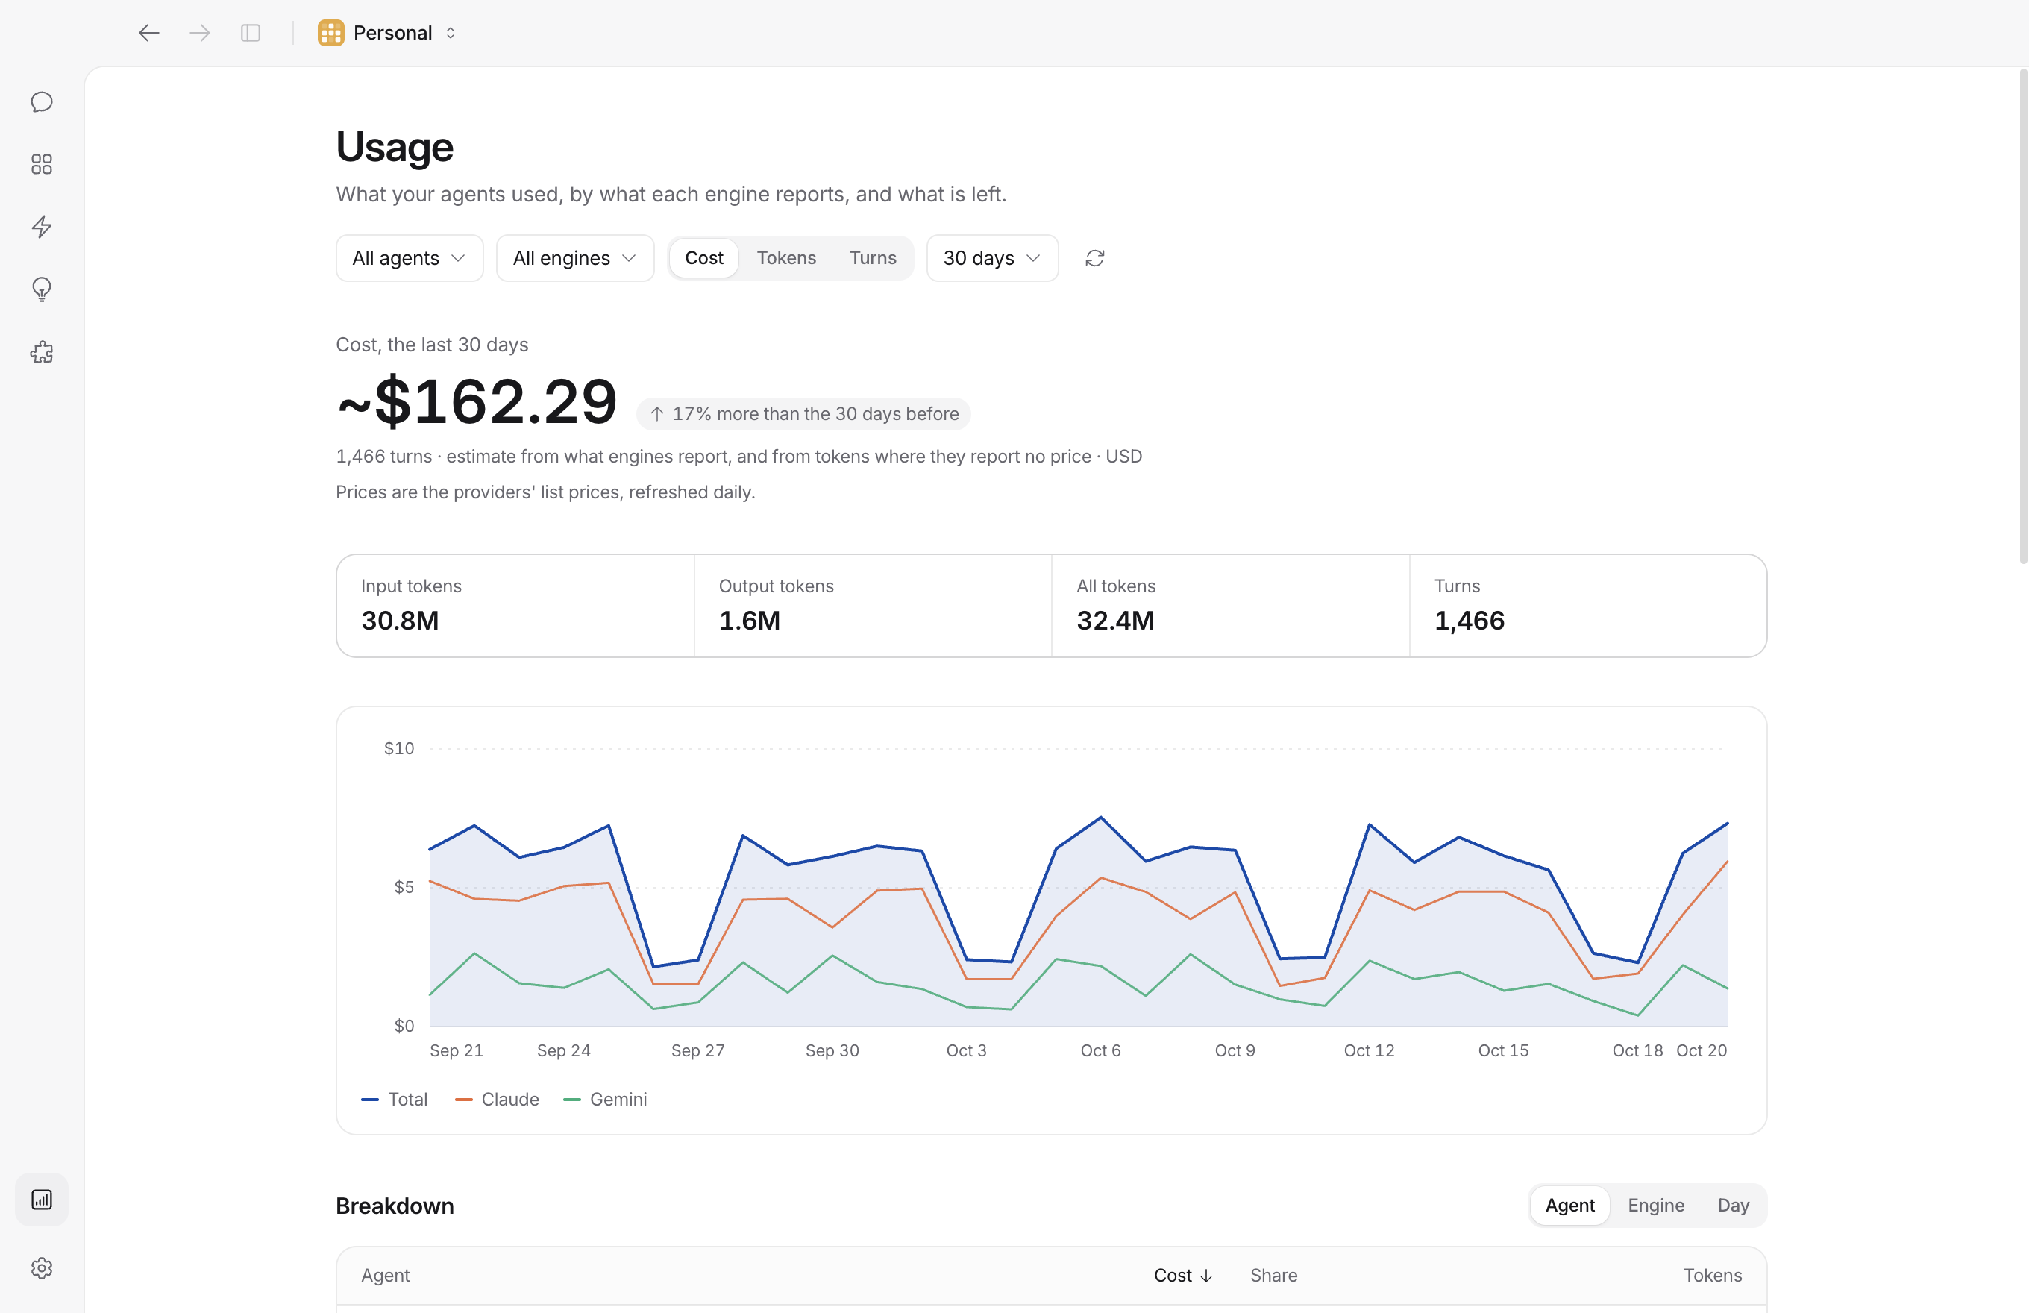
Task: Click the Sep 27 label on chart axis
Action: click(697, 1051)
